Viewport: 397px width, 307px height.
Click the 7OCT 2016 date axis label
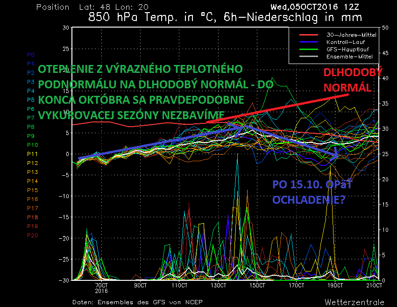pyautogui.click(x=101, y=287)
